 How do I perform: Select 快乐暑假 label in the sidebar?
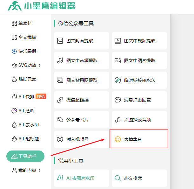pyautogui.click(x=27, y=51)
